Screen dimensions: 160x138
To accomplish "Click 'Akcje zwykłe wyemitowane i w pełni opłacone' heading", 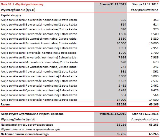I will point(32,114).
